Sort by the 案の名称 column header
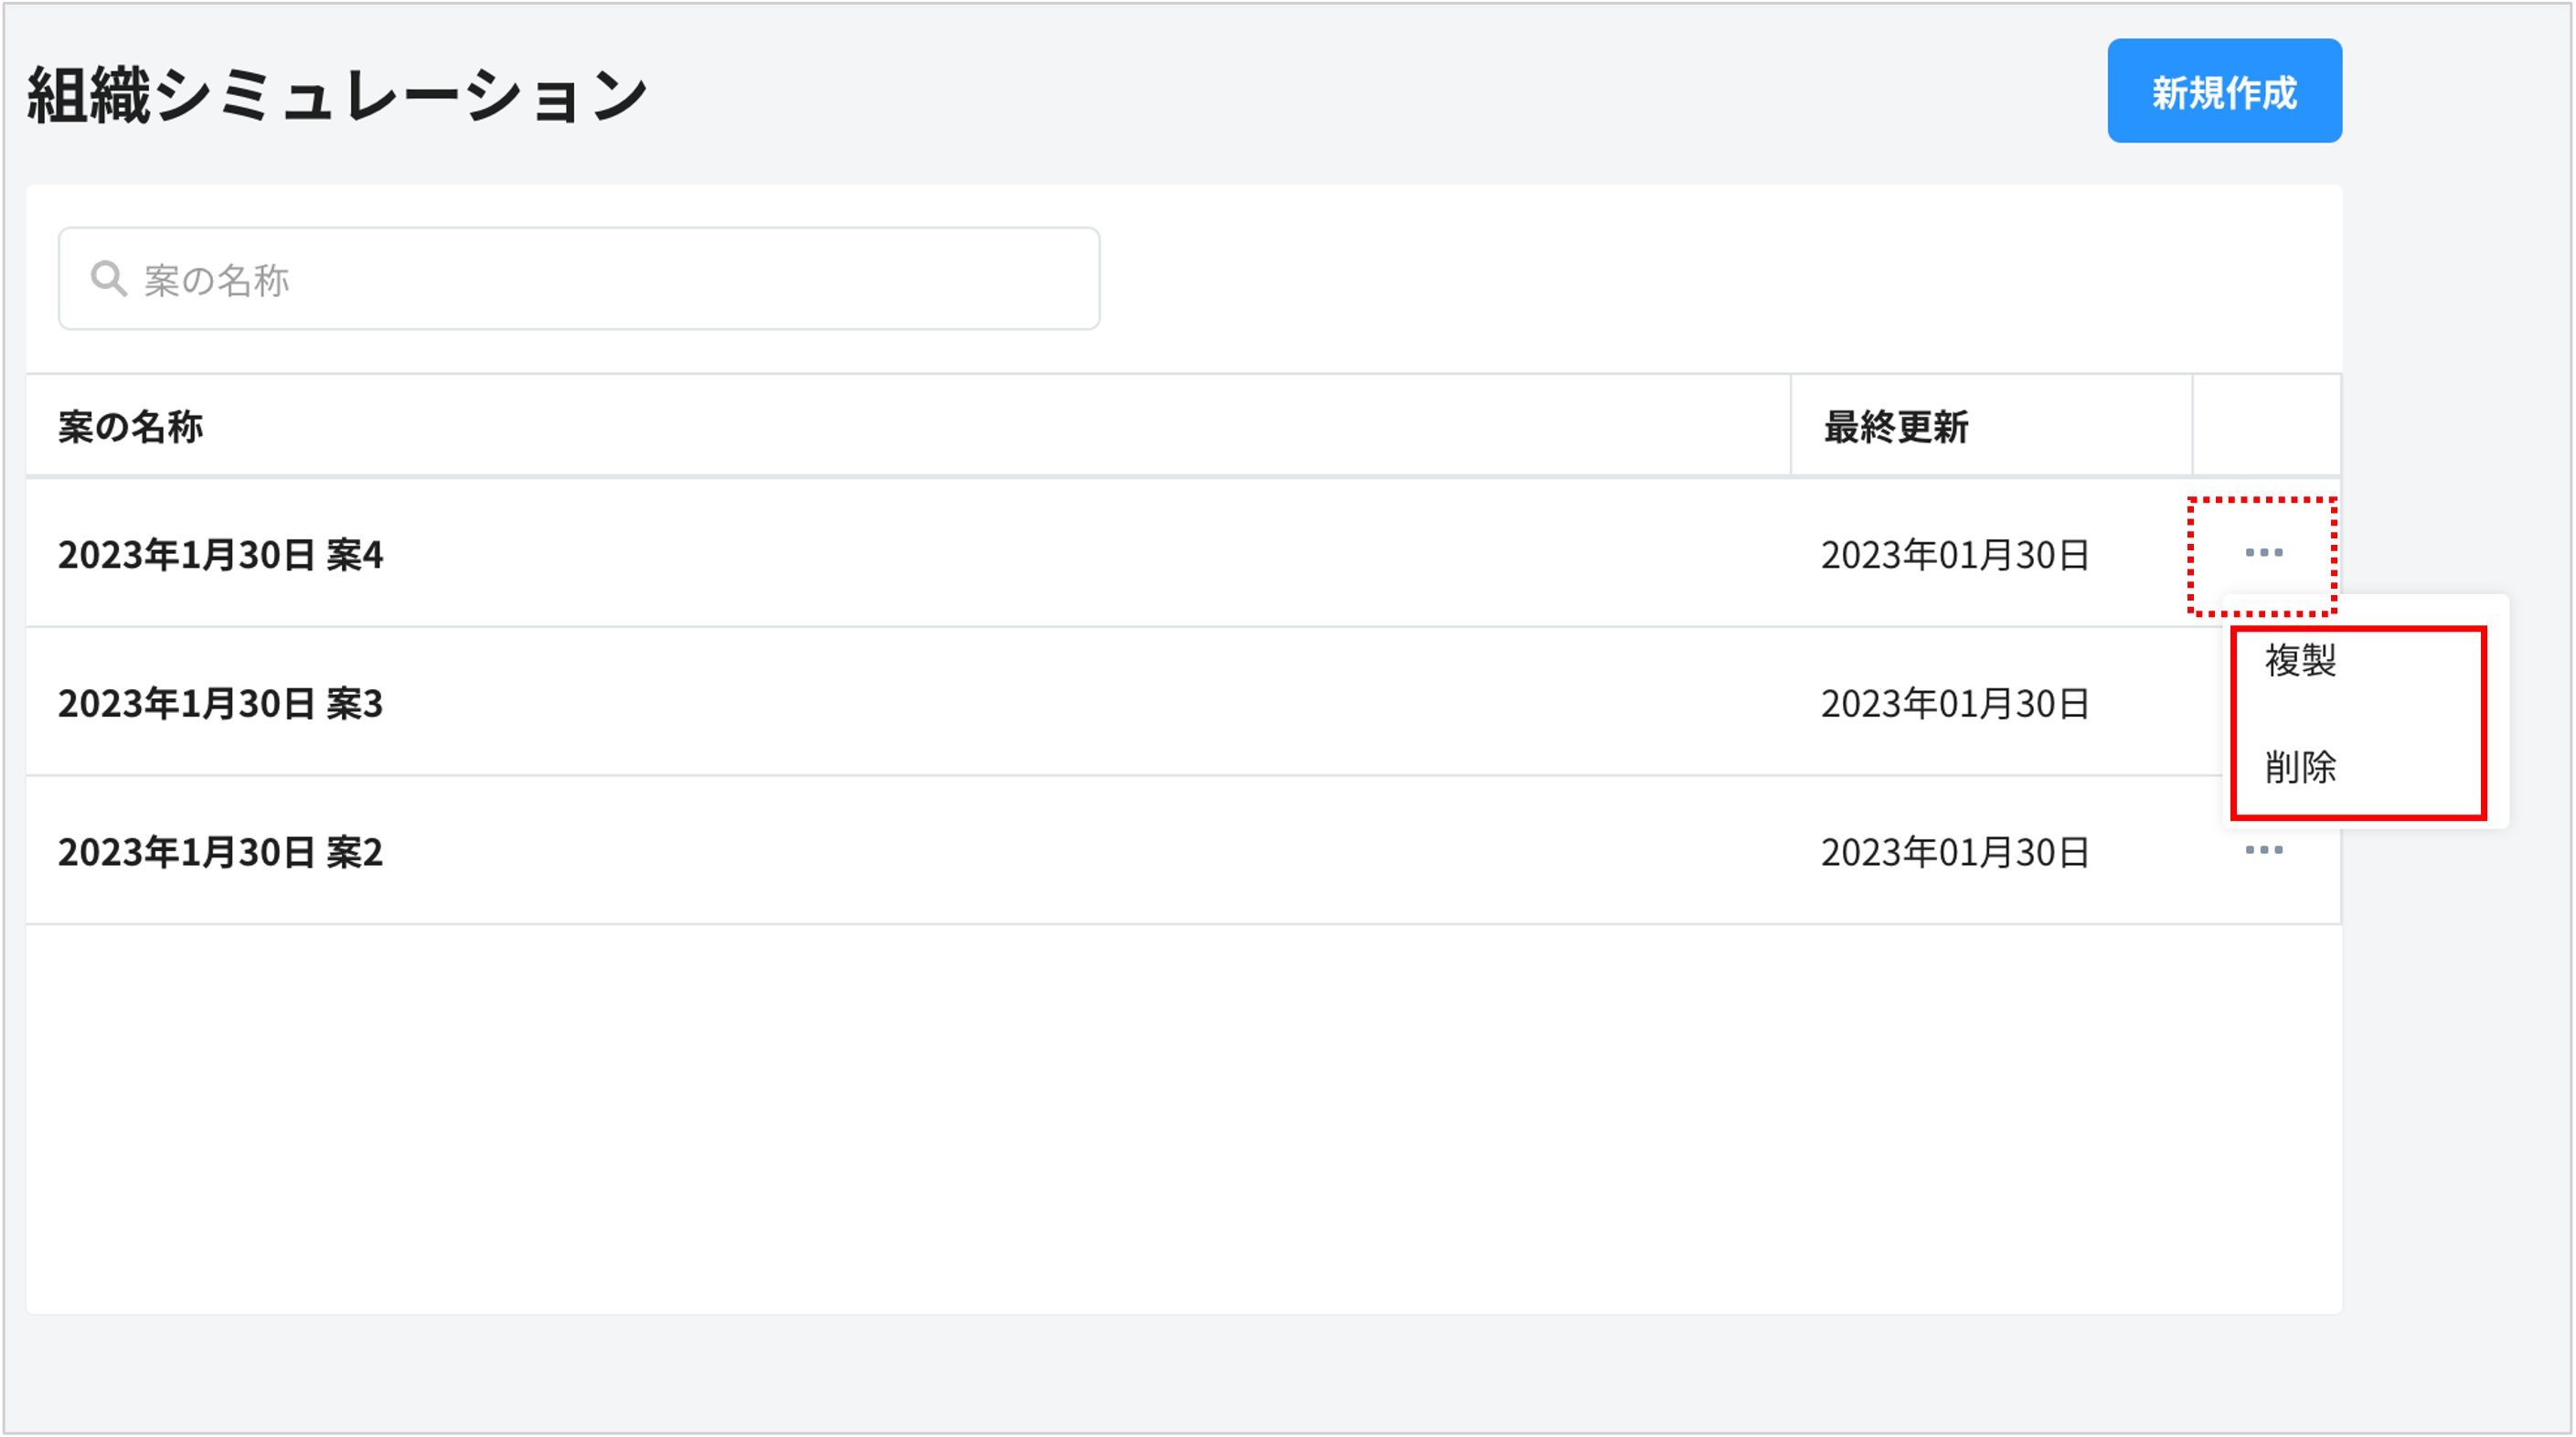 point(131,427)
